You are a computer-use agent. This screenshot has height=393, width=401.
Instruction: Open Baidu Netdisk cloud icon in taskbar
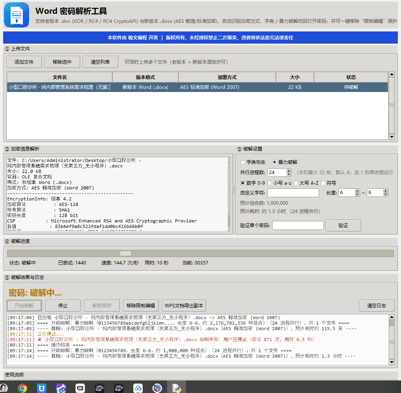click(x=138, y=388)
